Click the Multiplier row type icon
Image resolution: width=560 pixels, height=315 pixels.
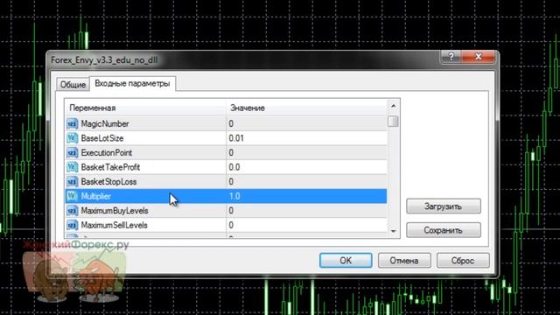[x=72, y=196]
